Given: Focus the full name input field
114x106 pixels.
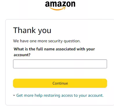Looking at the screenshot, I should [60, 64].
